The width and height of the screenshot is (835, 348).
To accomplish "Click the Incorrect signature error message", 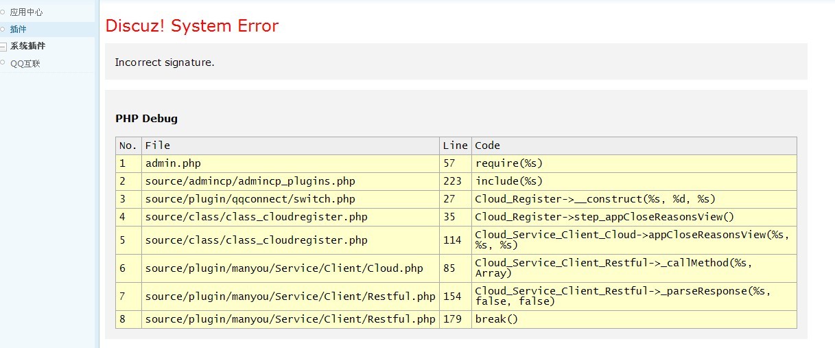I will point(165,62).
